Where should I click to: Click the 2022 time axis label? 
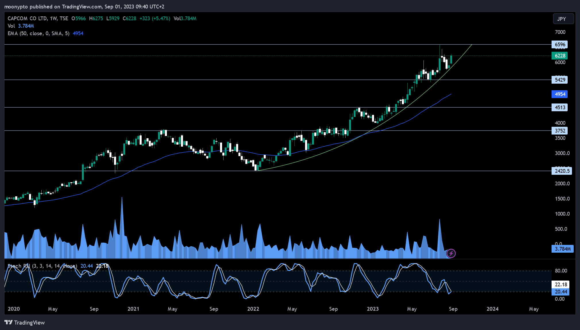coord(253,309)
